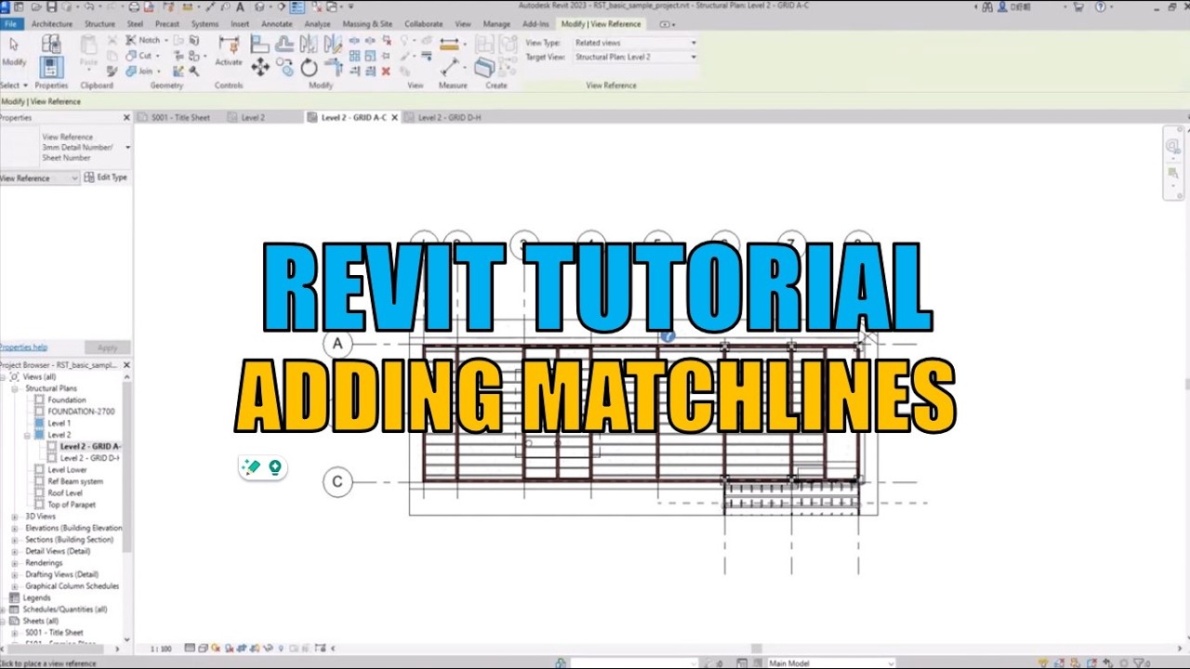Click the Text 'A' icon in quick access toolbar
Image resolution: width=1190 pixels, height=669 pixels.
[x=240, y=7]
